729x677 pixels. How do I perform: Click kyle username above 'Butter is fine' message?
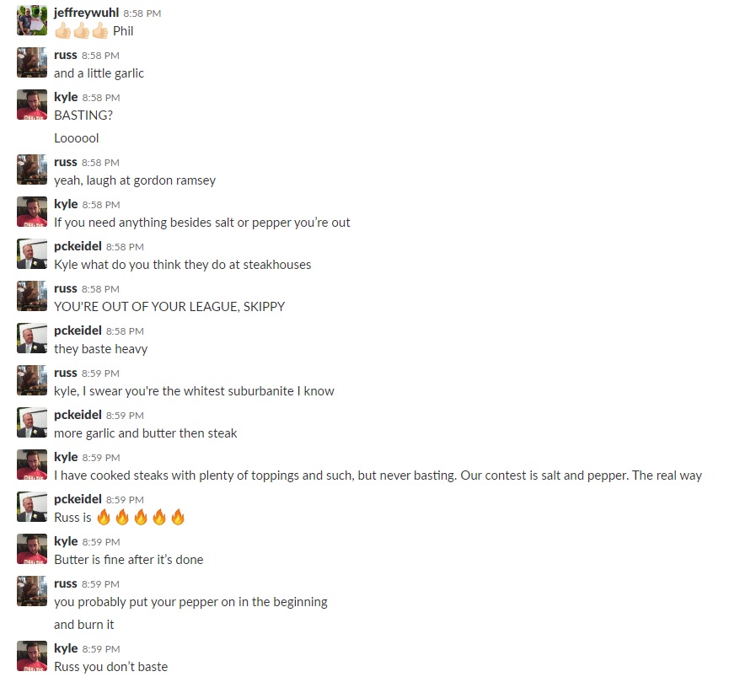(x=66, y=541)
